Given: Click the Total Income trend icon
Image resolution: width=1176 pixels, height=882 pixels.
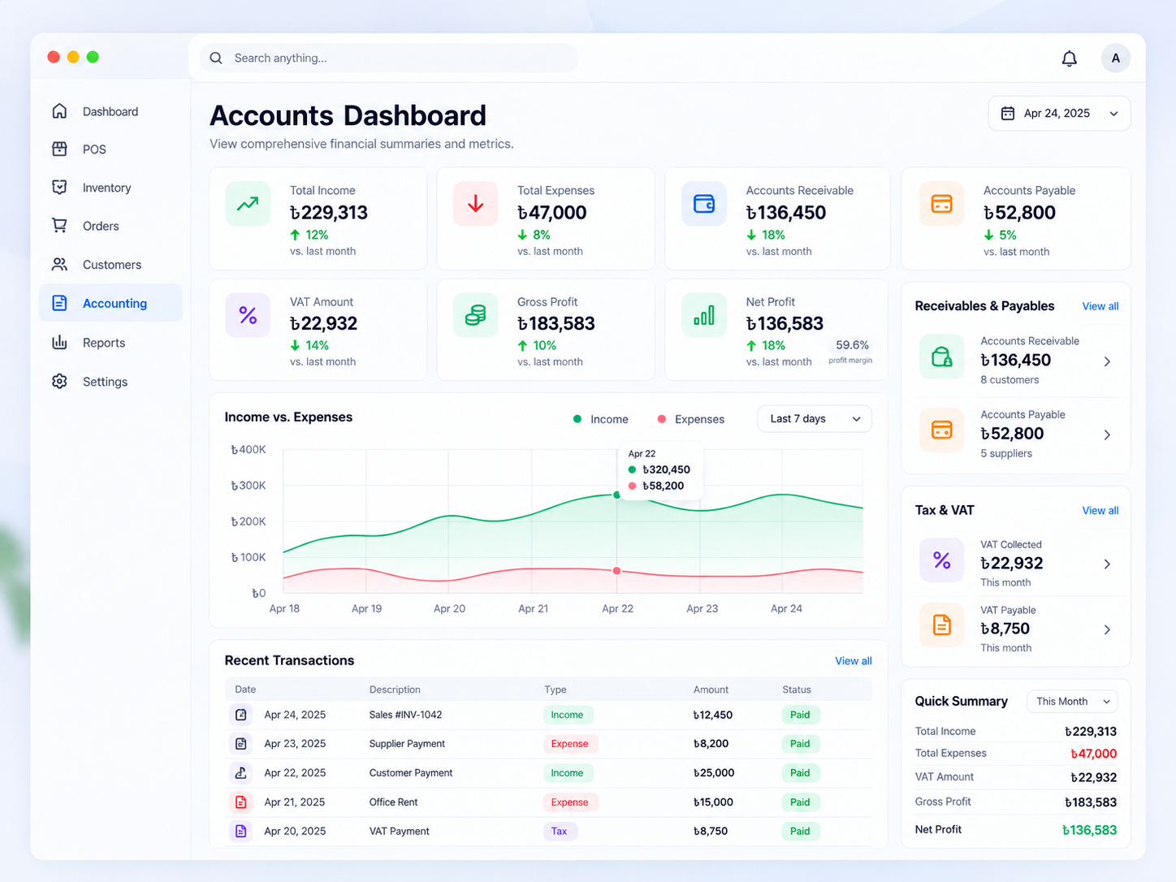Looking at the screenshot, I should tap(248, 204).
